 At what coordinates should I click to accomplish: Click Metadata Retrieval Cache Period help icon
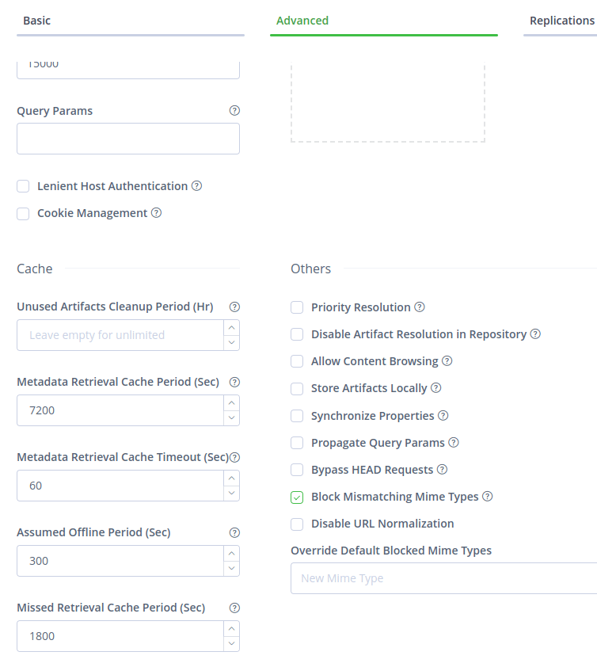(x=234, y=382)
